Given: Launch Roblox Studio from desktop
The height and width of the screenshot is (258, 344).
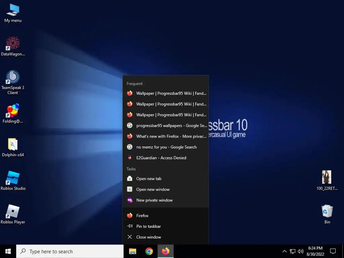Looking at the screenshot, I should point(13,181).
